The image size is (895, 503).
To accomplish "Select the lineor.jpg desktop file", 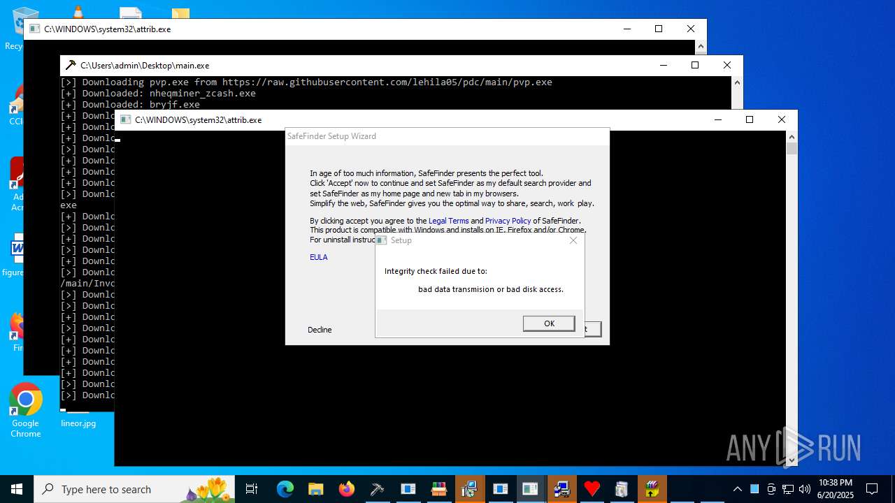I will [x=78, y=423].
